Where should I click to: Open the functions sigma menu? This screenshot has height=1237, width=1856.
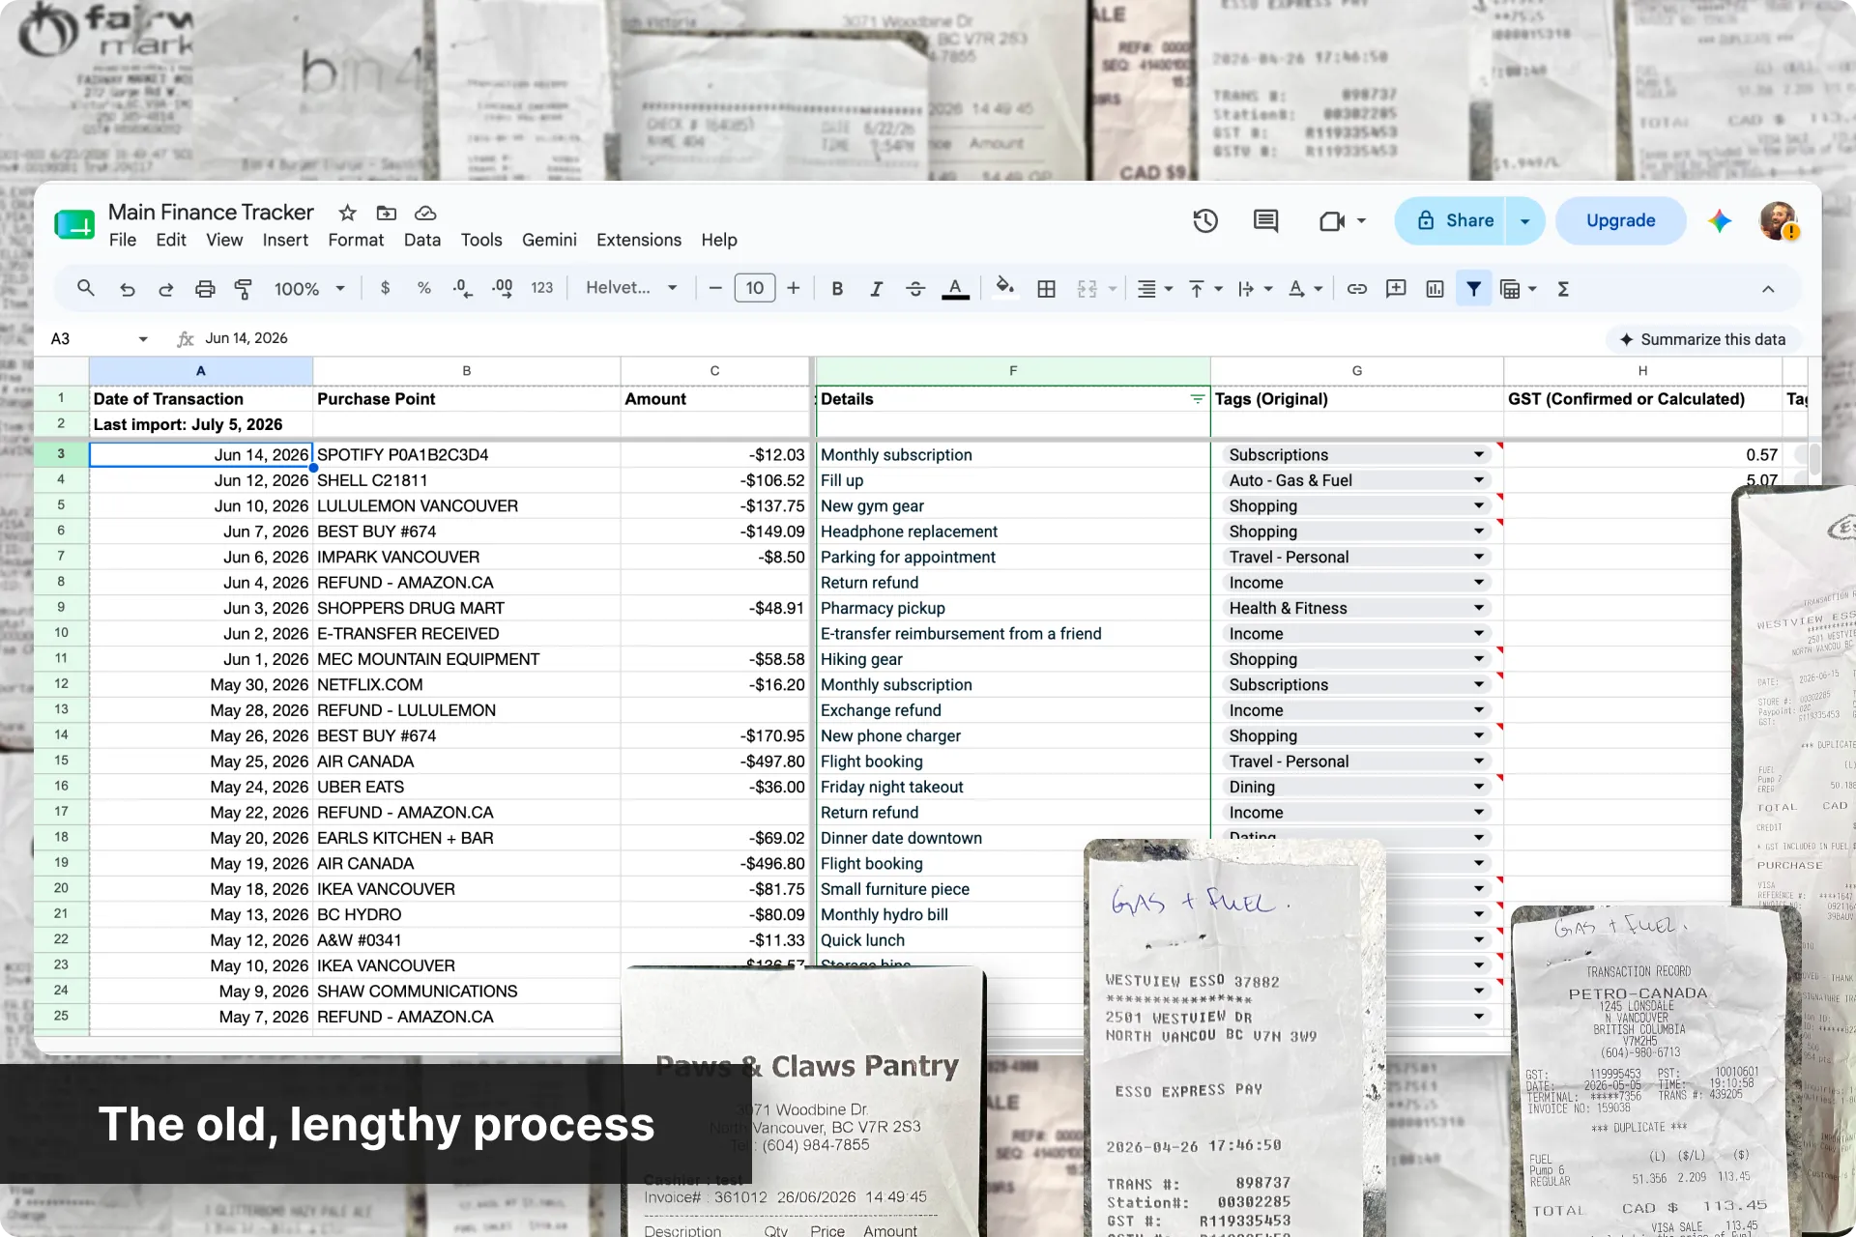[x=1563, y=288]
